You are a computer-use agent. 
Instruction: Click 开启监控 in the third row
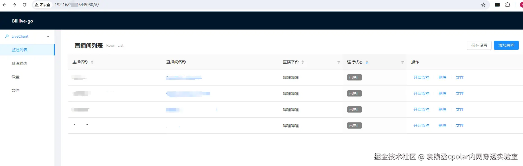[x=421, y=109]
